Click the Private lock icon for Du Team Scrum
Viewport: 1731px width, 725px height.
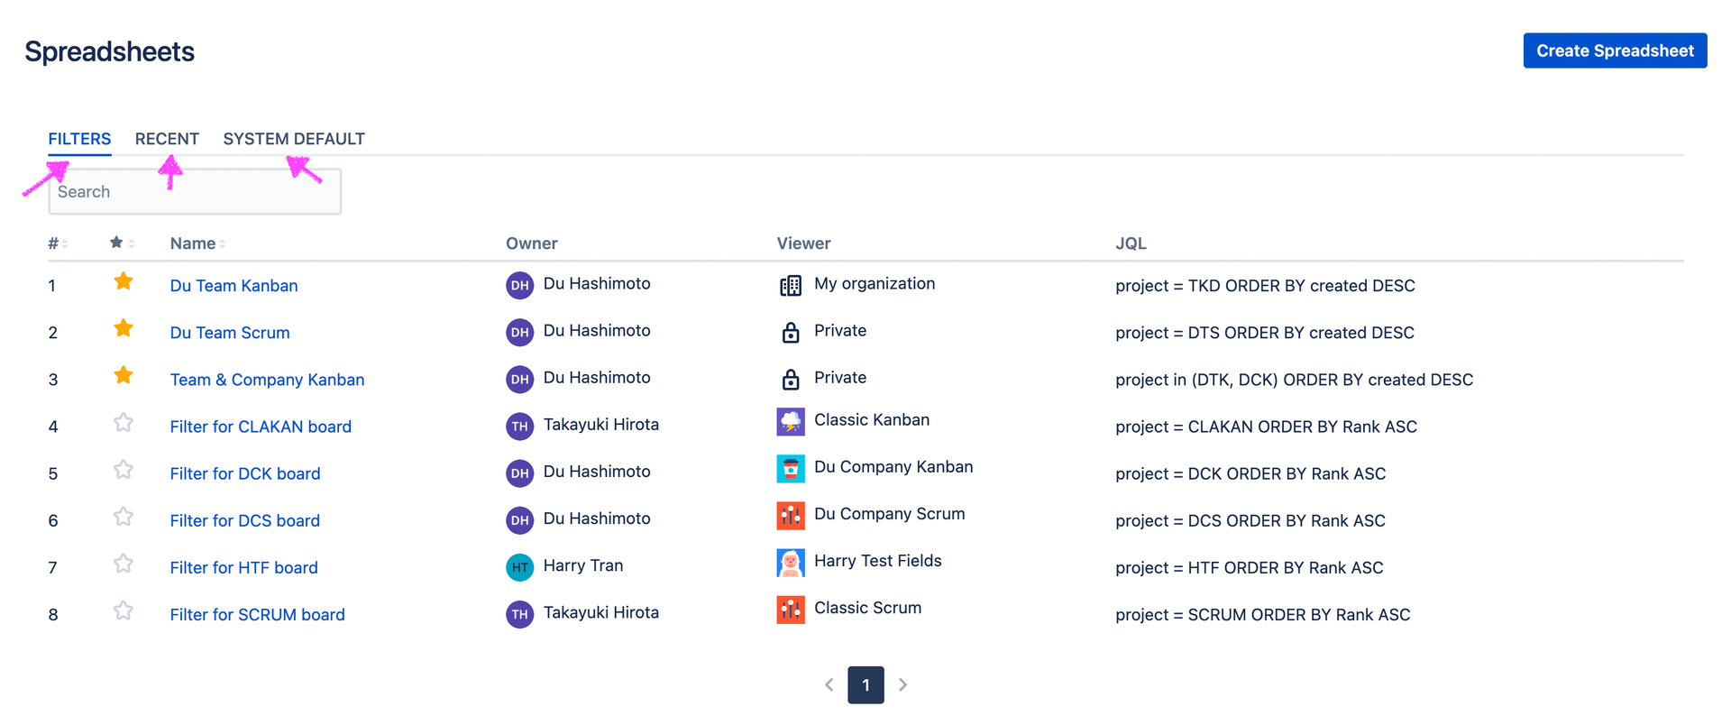tap(791, 332)
